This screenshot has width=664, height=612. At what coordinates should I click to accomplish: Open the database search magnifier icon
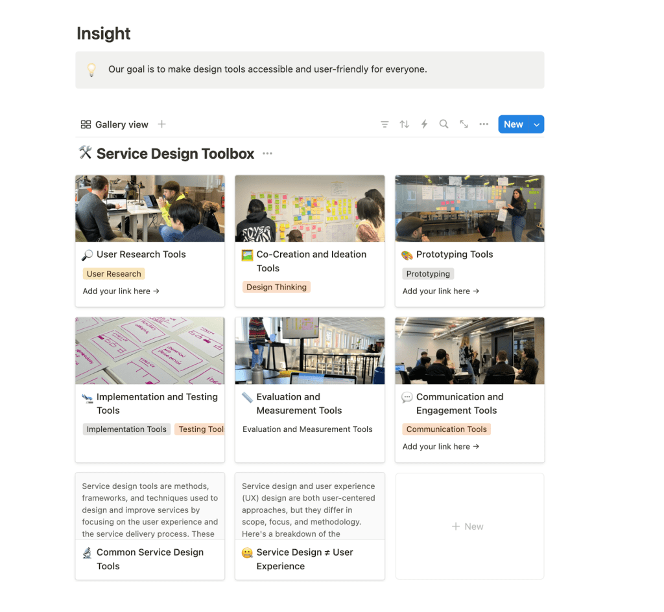[444, 124]
